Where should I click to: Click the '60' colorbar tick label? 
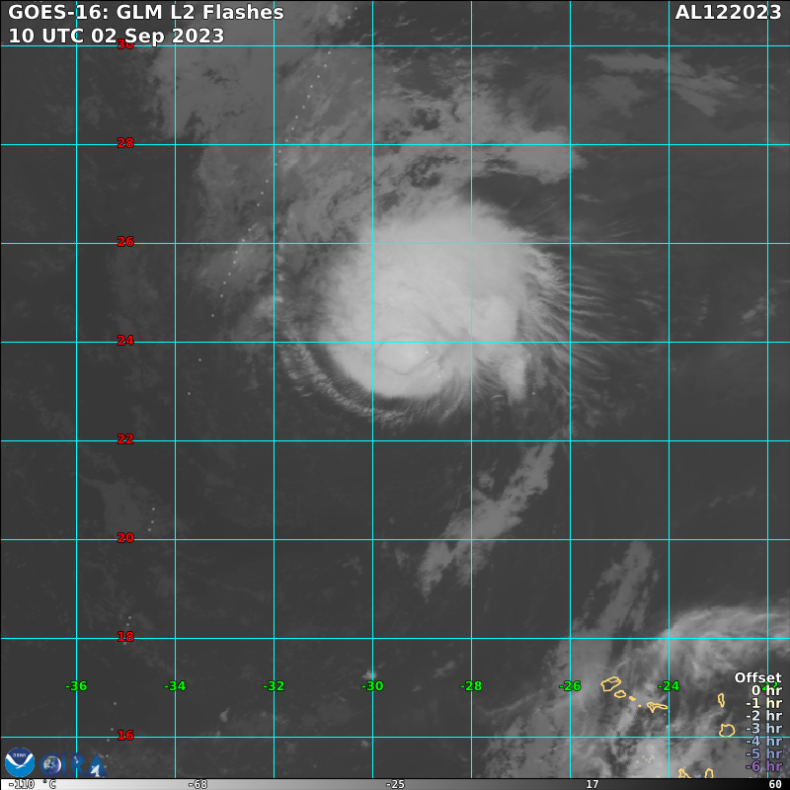[775, 784]
